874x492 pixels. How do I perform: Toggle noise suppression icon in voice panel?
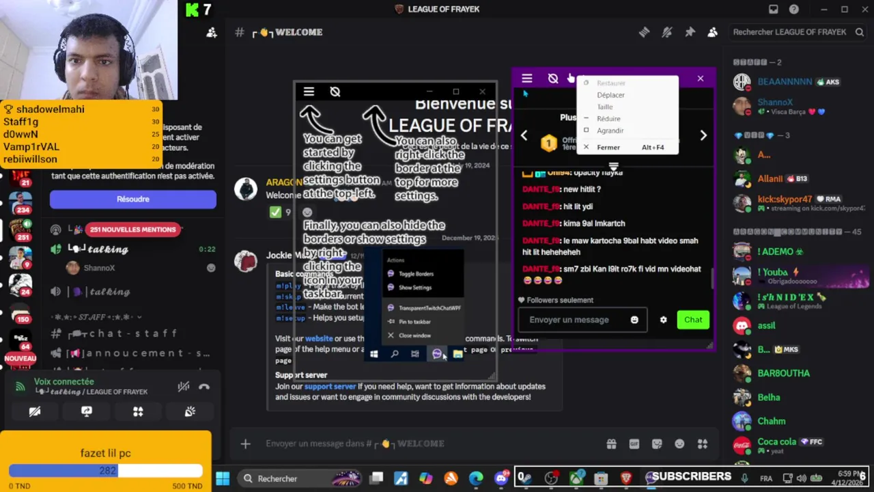coord(183,387)
